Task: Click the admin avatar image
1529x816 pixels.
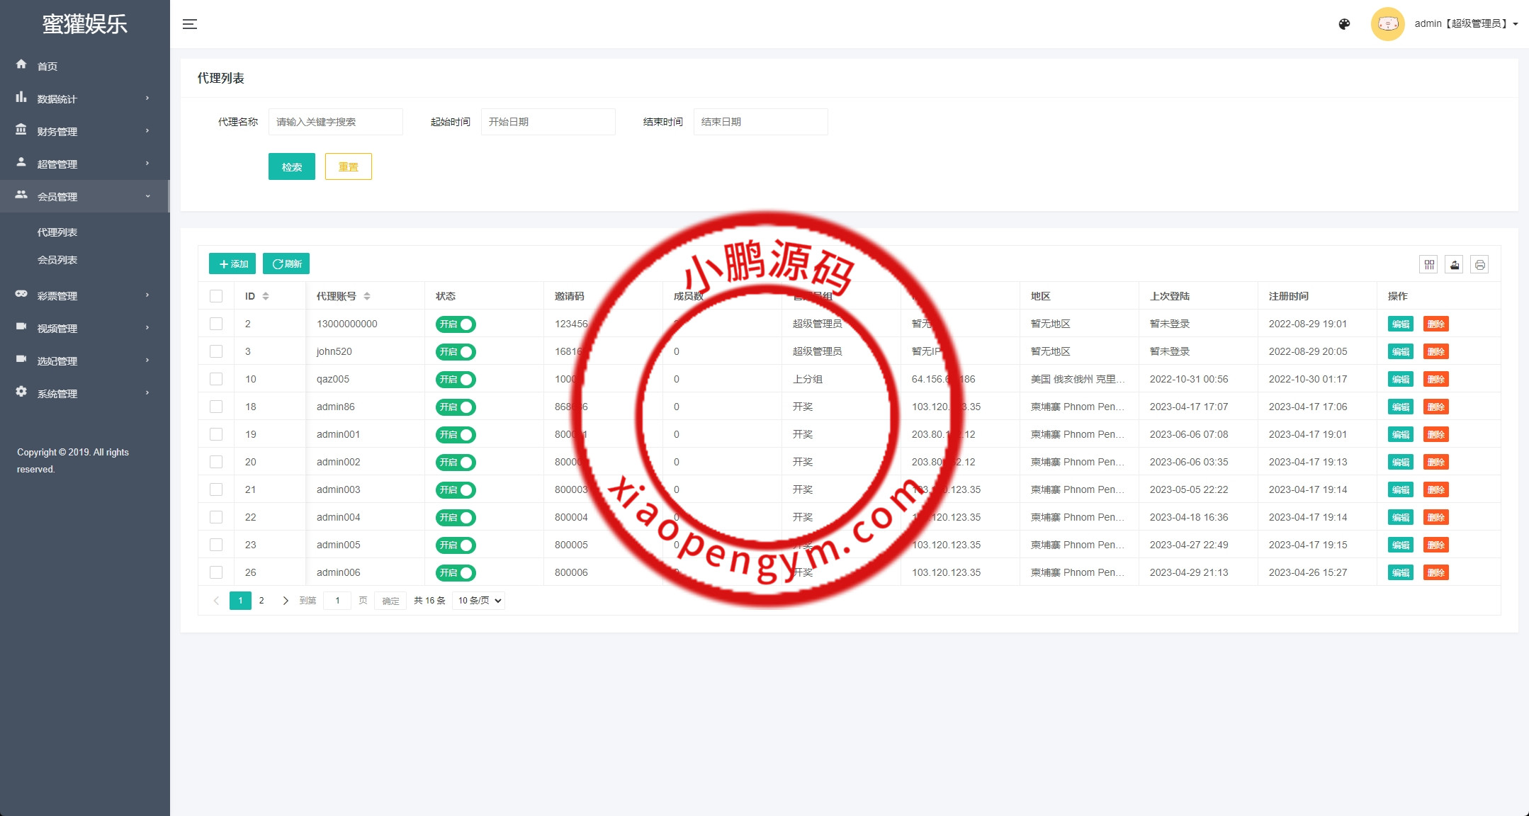Action: tap(1387, 24)
